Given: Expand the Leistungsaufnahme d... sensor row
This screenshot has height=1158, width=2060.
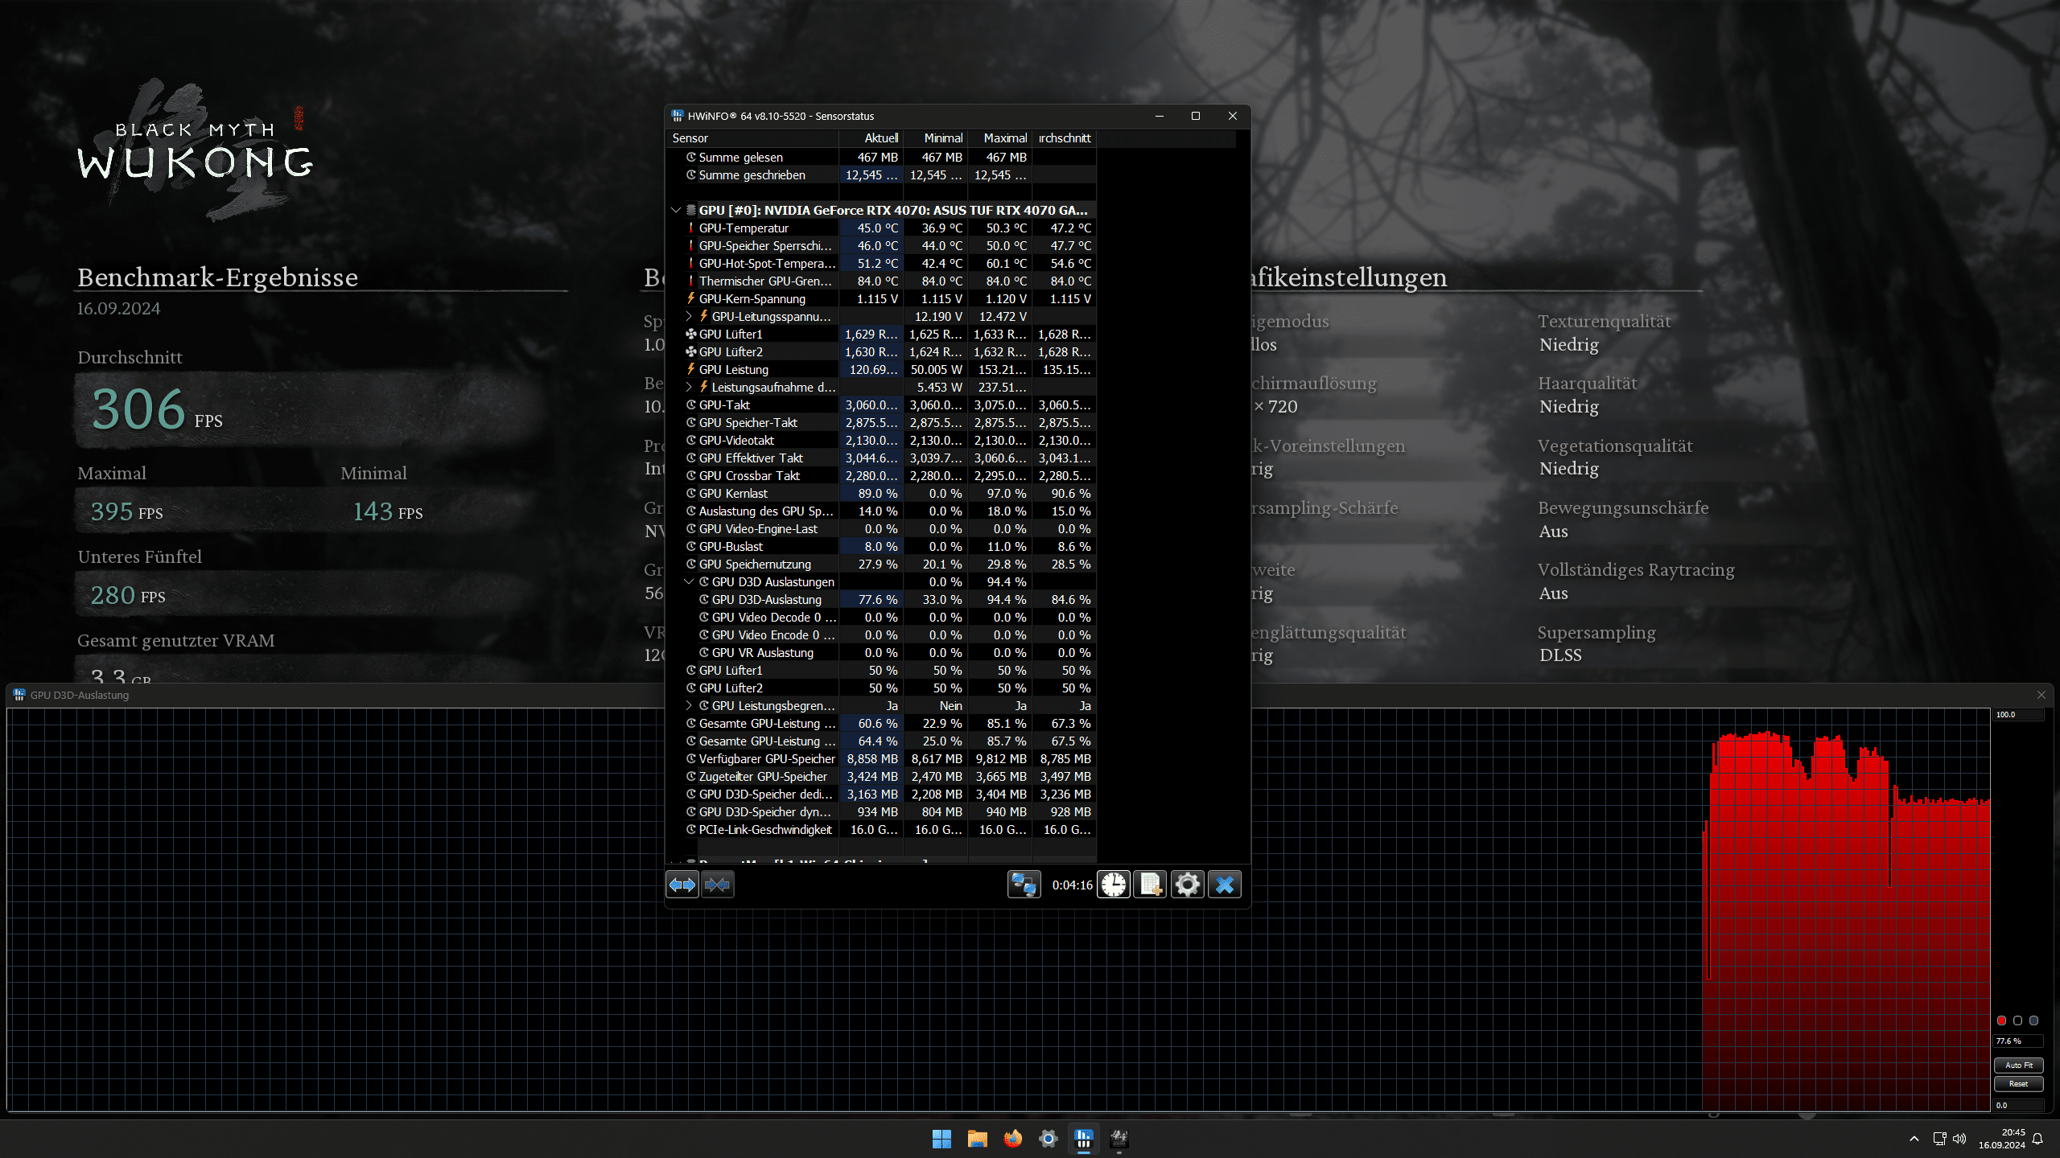Looking at the screenshot, I should tap(689, 387).
